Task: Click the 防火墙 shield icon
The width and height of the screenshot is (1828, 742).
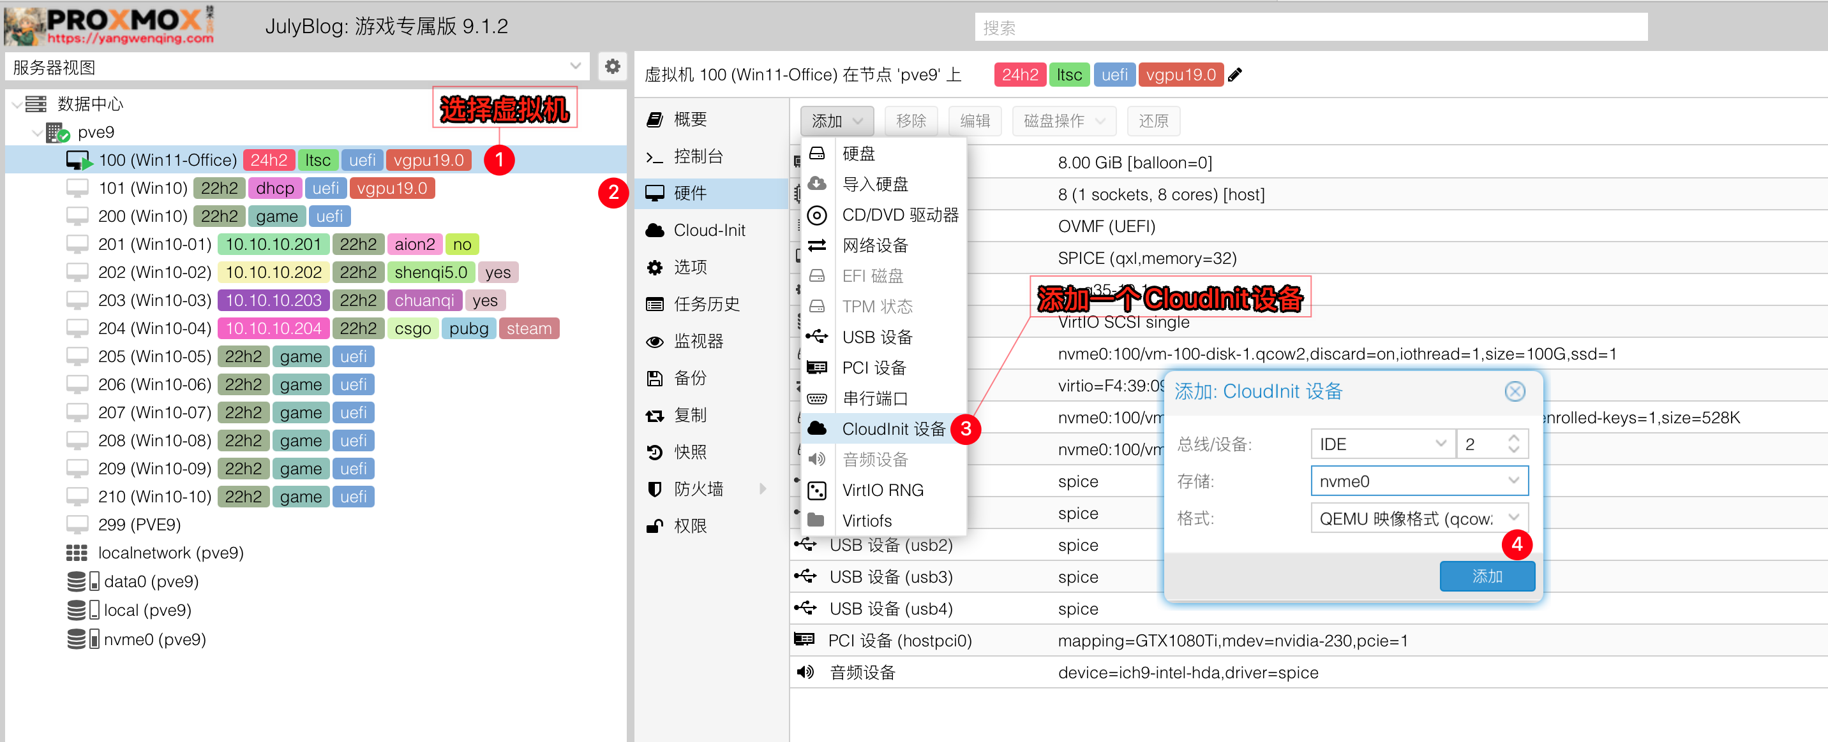Action: [x=654, y=489]
